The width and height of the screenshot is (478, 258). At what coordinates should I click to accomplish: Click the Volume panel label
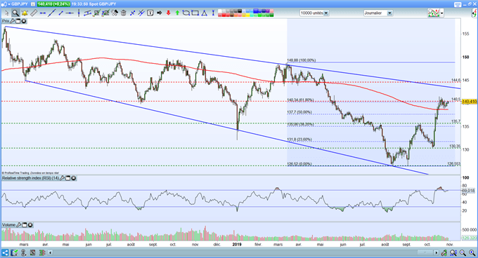(x=9, y=225)
